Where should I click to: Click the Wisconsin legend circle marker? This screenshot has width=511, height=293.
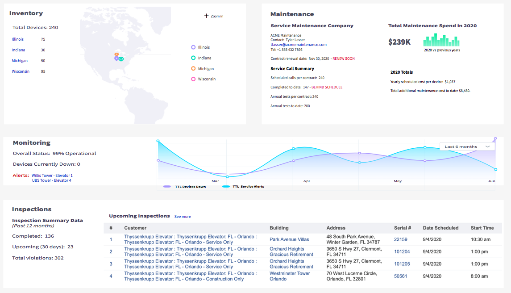(193, 79)
